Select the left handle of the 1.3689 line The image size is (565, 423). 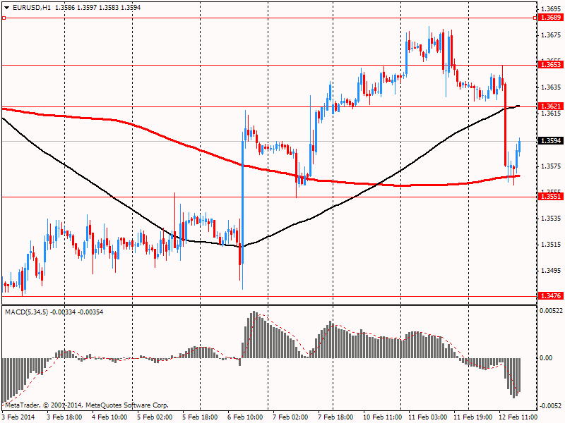tap(4, 18)
